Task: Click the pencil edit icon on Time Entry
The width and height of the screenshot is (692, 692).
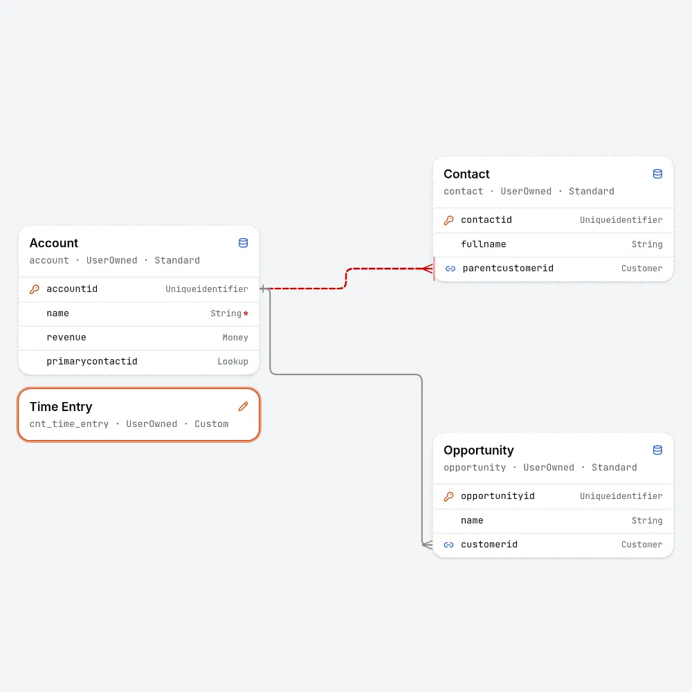Action: click(x=243, y=406)
